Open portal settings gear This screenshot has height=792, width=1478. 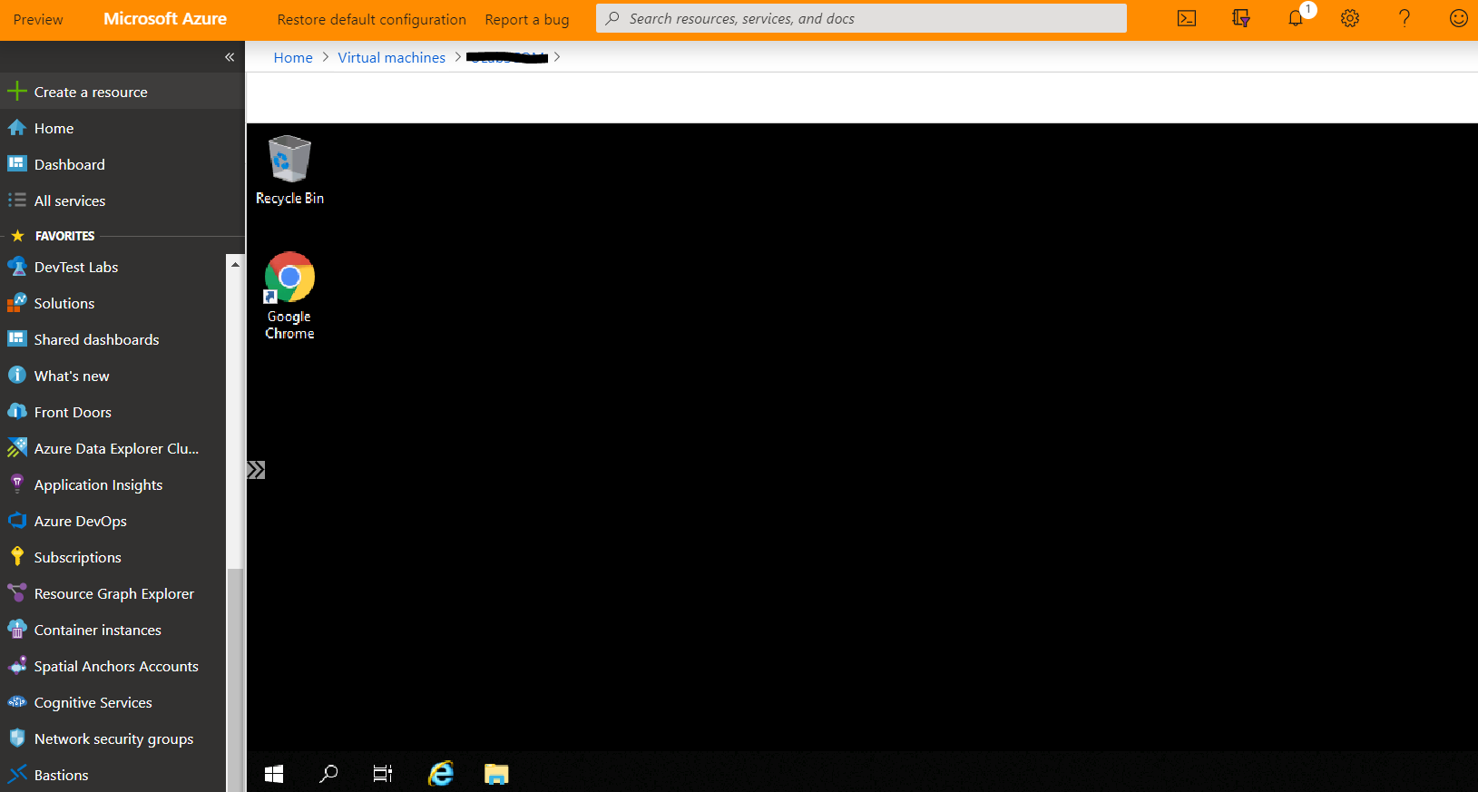[1350, 18]
